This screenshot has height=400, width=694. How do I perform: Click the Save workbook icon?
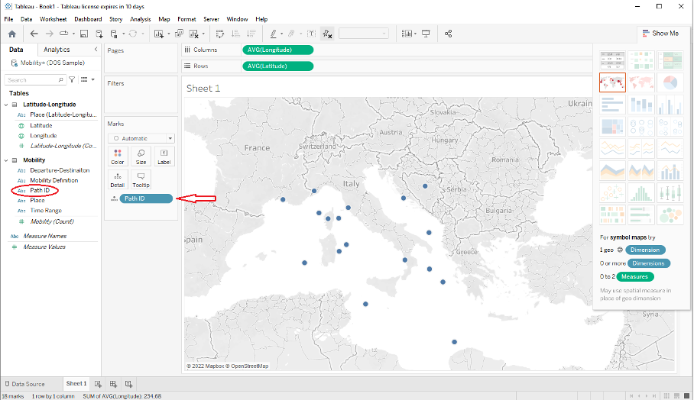point(83,34)
